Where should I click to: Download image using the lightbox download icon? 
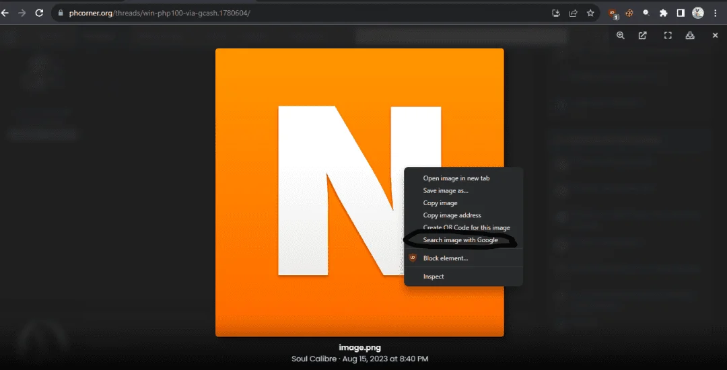click(x=690, y=36)
